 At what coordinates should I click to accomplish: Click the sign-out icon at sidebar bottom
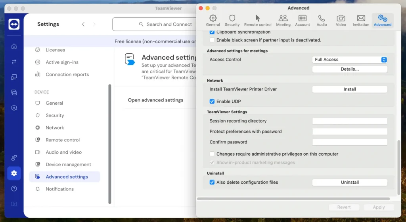14,204
